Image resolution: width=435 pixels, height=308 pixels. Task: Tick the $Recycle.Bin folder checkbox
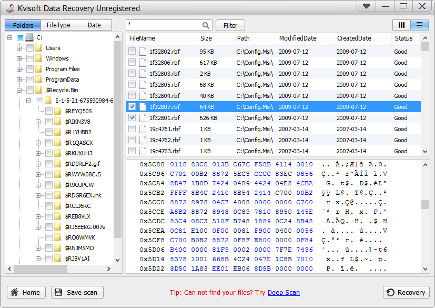pyautogui.click(x=30, y=90)
